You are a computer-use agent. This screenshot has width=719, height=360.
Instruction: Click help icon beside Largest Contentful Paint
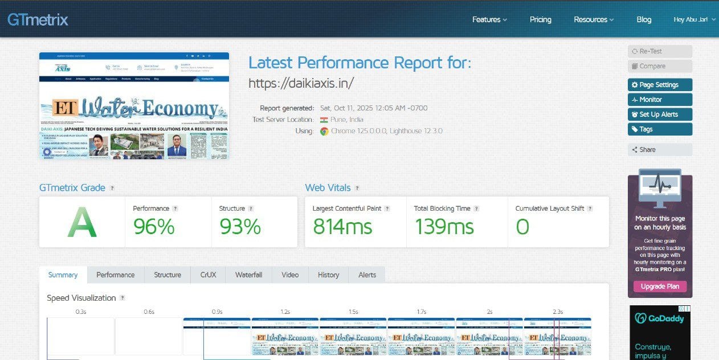coord(387,209)
